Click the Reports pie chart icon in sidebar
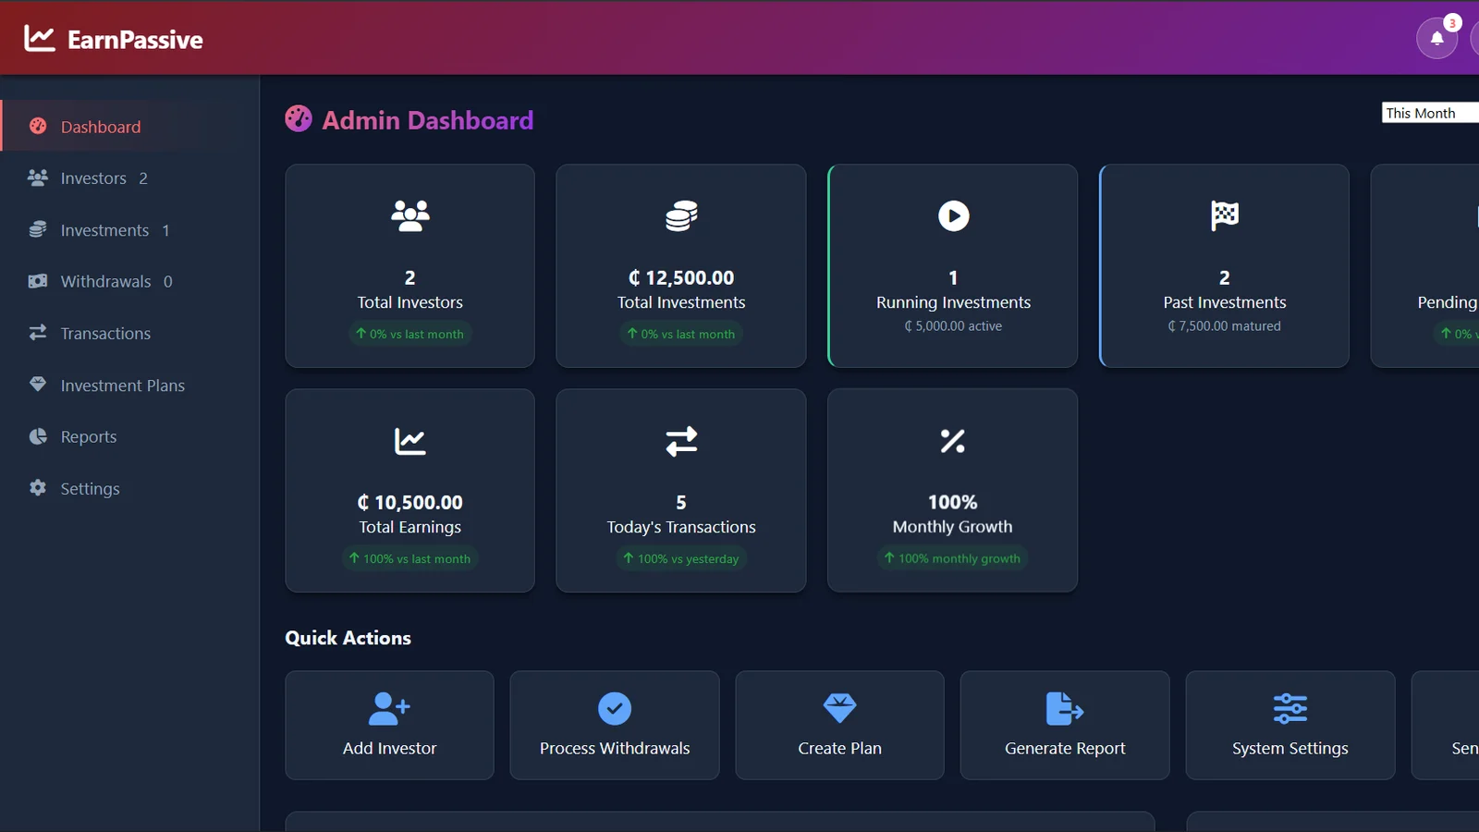 38,436
